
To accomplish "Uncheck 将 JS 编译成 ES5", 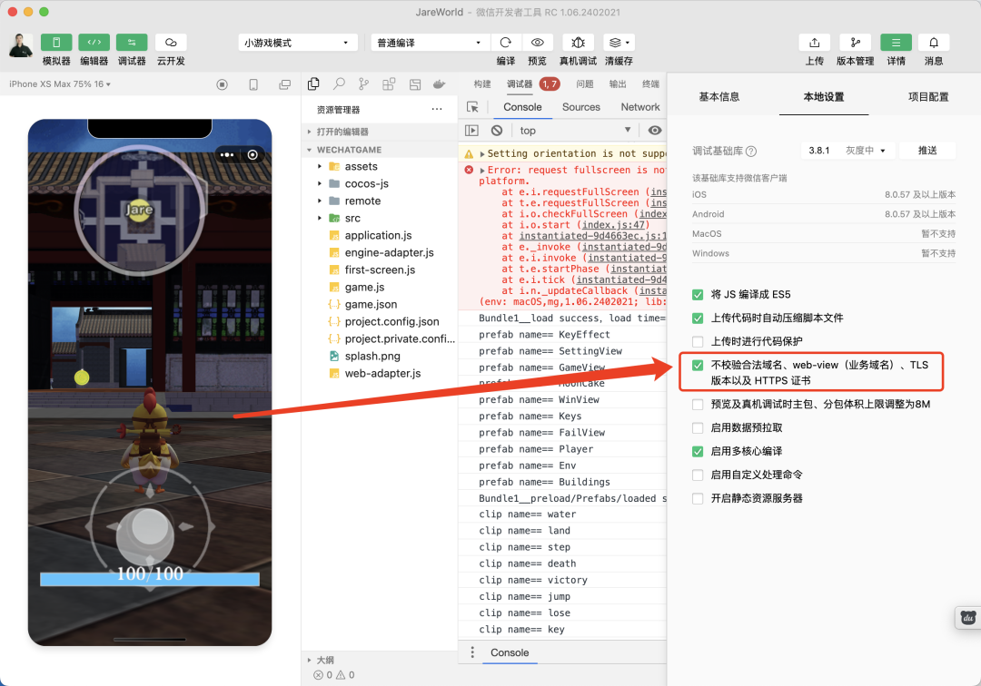I will [x=698, y=294].
